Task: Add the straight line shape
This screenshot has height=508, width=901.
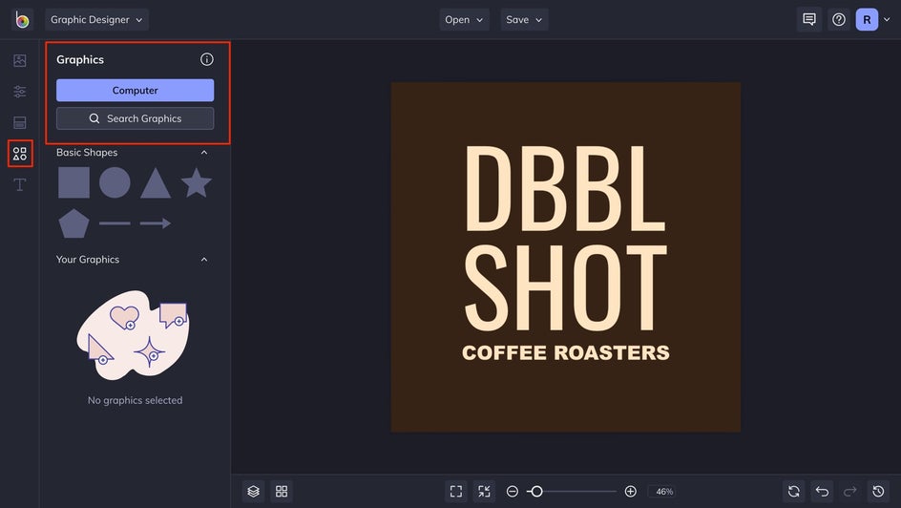Action: tap(115, 223)
